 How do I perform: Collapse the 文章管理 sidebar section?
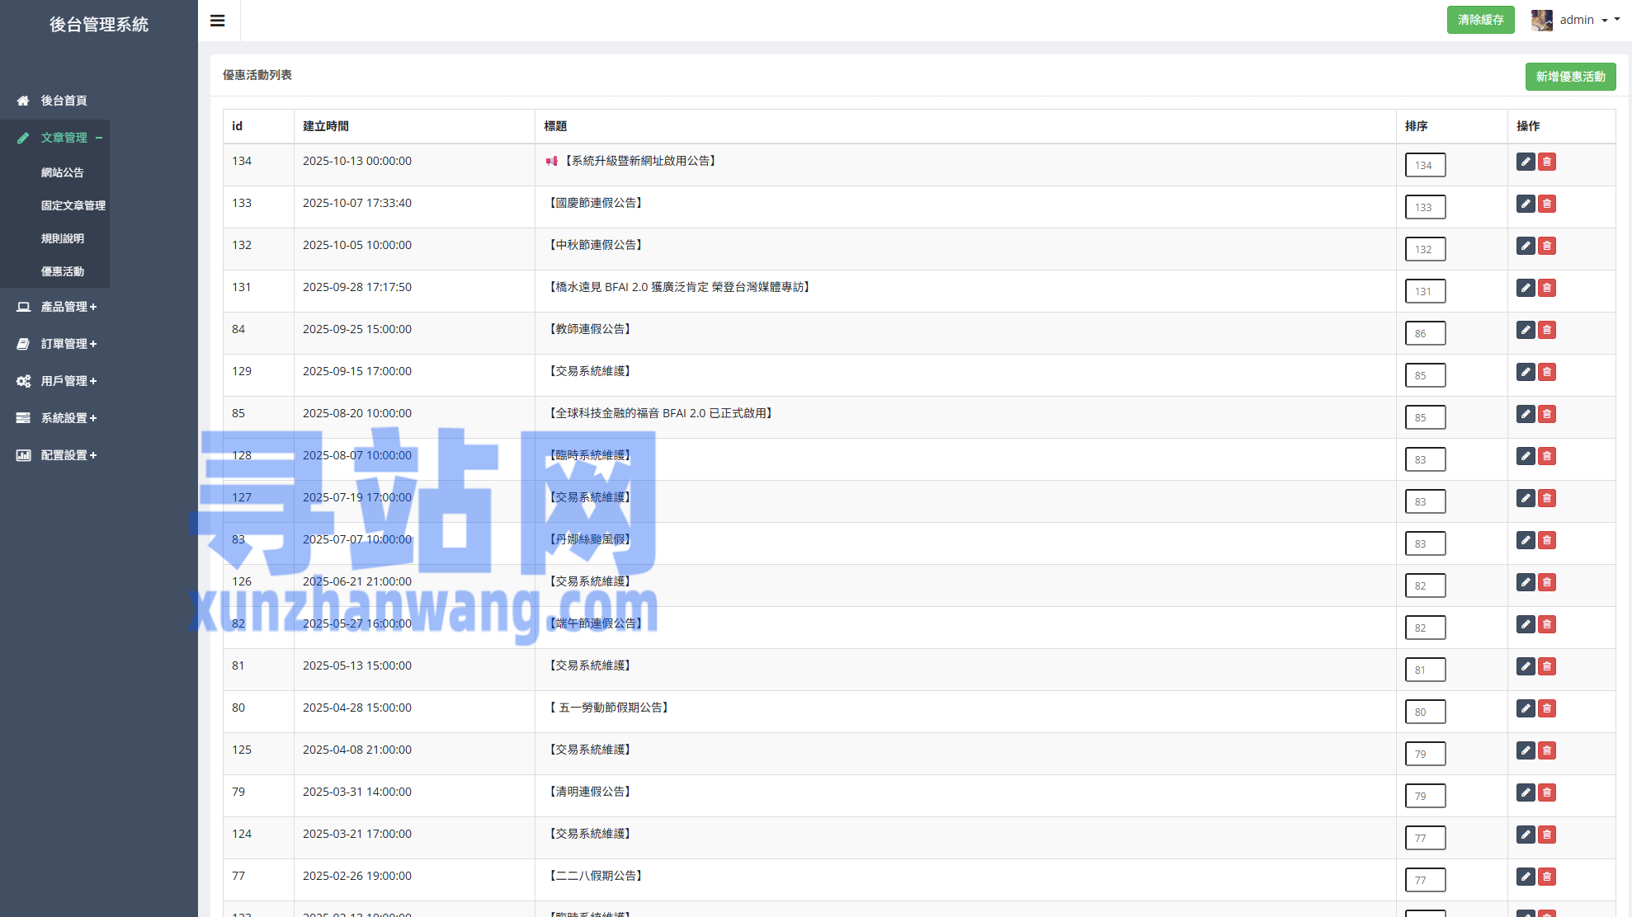coord(63,138)
